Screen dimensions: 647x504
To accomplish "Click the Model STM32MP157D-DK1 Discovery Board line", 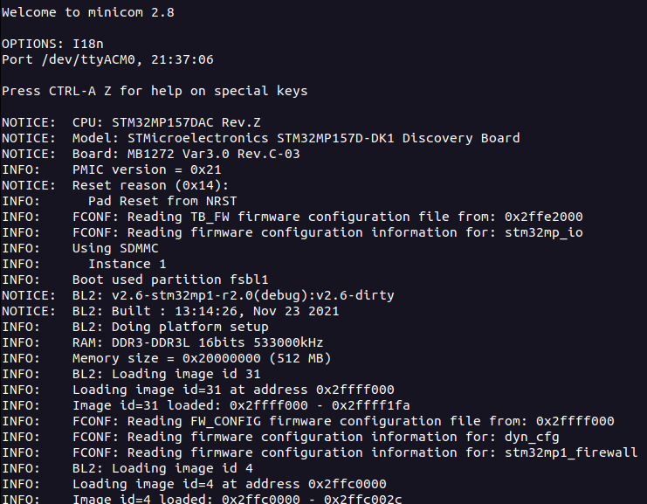I will pyautogui.click(x=261, y=138).
